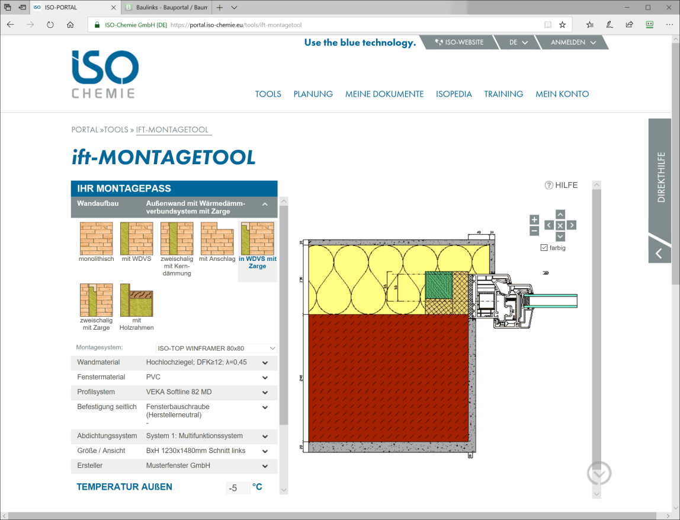The image size is (680, 520).
Task: Share this page via share icon
Action: [x=630, y=25]
